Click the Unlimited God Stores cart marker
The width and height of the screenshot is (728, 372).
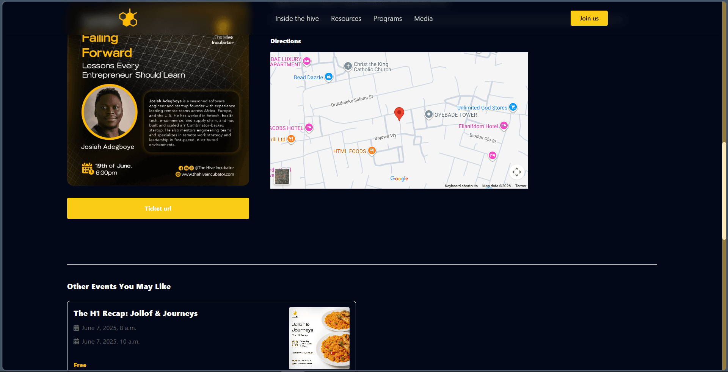[513, 107]
